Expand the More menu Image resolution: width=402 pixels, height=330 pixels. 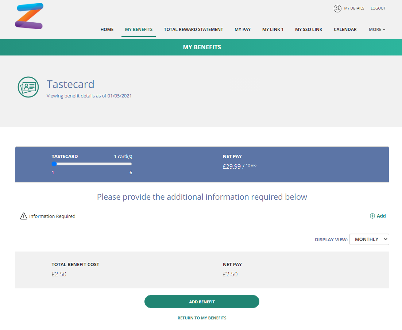(377, 30)
